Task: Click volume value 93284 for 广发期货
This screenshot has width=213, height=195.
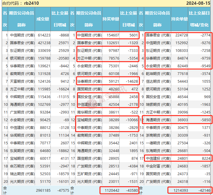Action: [45, 112]
